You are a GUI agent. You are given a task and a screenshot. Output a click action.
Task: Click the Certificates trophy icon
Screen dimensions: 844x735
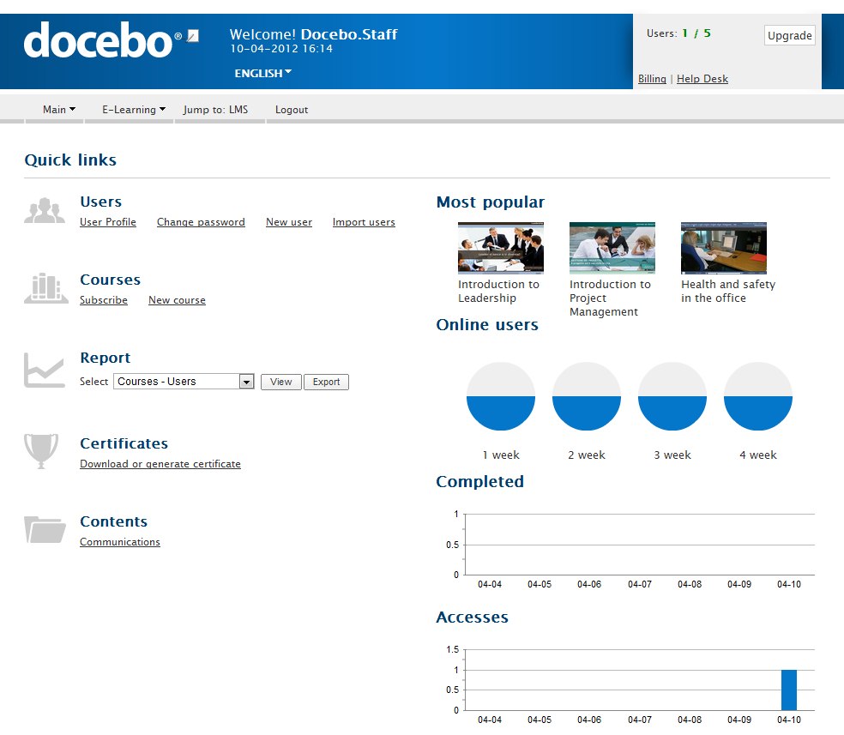pos(42,450)
